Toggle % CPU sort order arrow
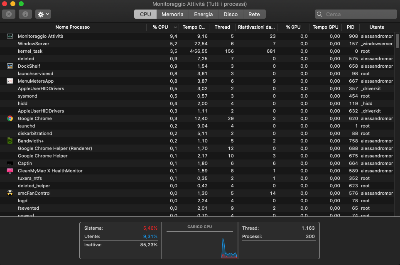400x265 pixels. (x=175, y=27)
